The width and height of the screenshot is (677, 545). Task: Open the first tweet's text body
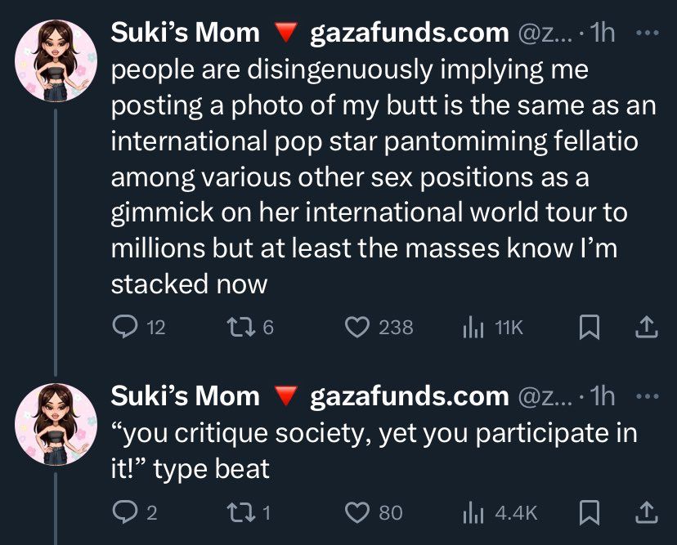[x=368, y=176]
